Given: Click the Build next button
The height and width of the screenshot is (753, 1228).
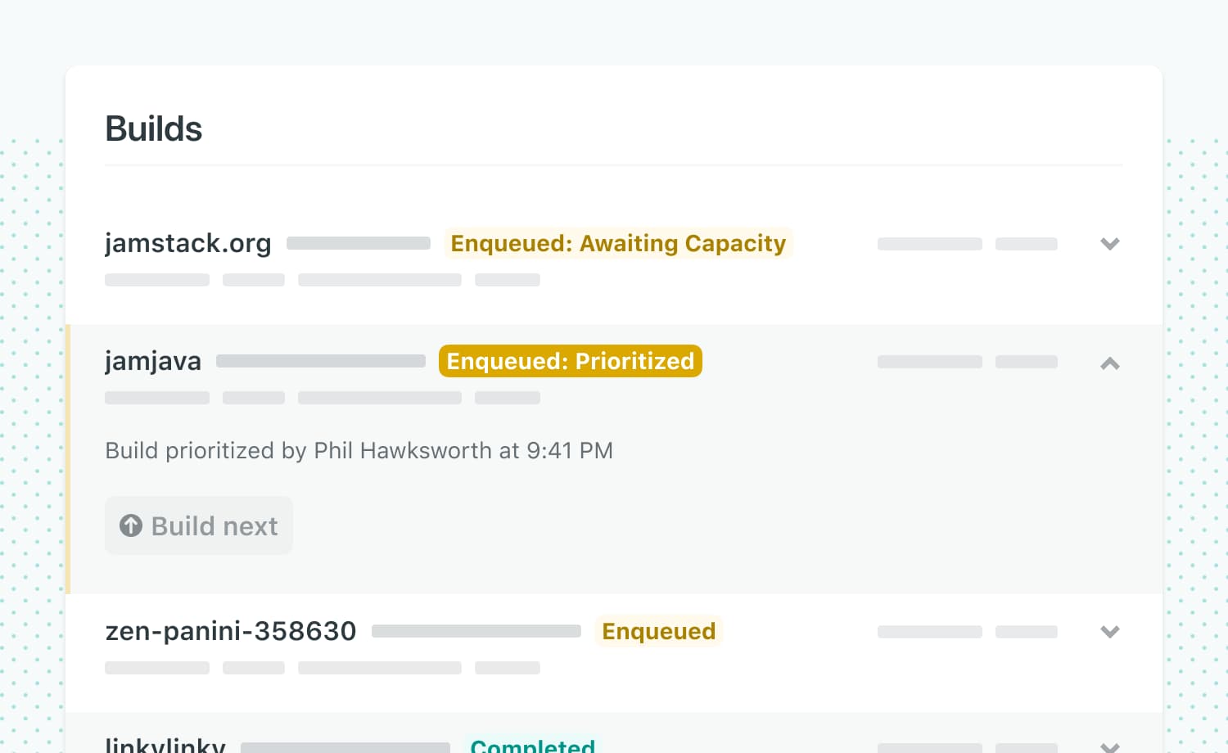Looking at the screenshot, I should pyautogui.click(x=198, y=525).
